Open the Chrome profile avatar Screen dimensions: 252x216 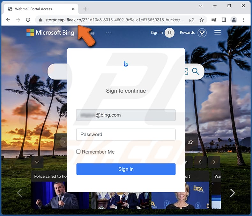(x=234, y=20)
